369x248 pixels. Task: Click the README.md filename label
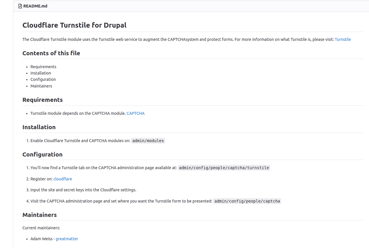click(x=35, y=6)
